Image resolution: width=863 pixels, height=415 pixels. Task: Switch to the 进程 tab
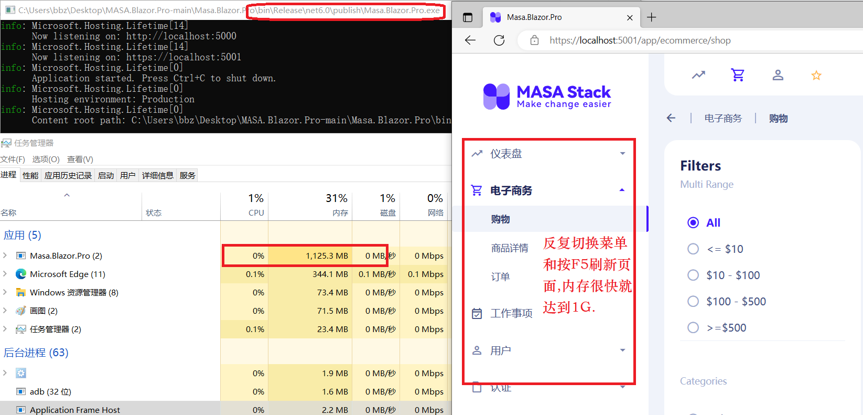9,175
